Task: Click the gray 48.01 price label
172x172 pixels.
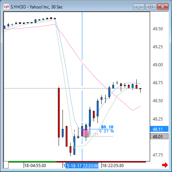Action: tap(159, 136)
